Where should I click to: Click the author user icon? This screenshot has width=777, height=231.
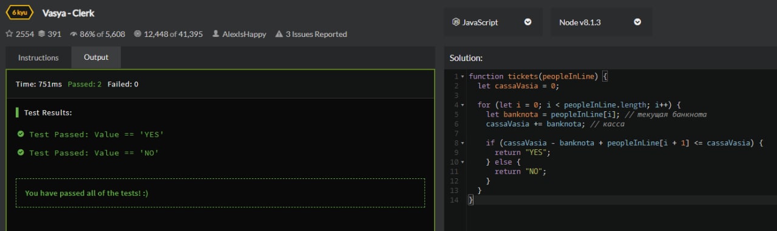click(x=215, y=34)
